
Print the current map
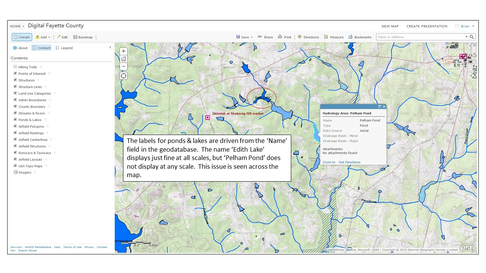click(284, 37)
